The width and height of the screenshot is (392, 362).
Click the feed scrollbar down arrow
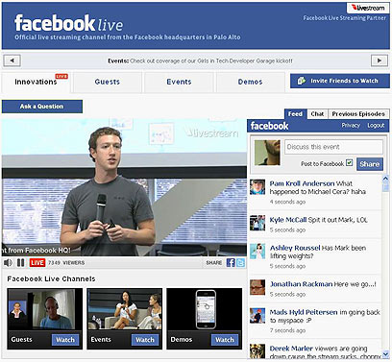tap(385, 354)
